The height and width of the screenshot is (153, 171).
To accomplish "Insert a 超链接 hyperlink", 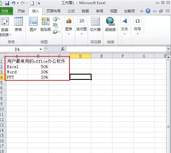I will click(110, 24).
